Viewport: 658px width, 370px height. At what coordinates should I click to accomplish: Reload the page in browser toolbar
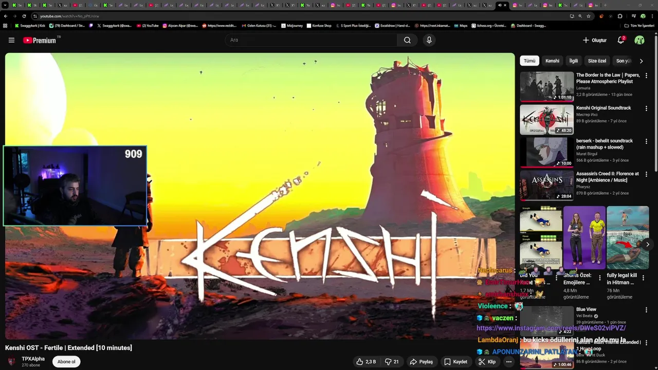[24, 16]
